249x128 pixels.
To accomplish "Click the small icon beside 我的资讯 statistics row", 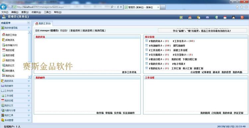I will click(x=146, y=41).
